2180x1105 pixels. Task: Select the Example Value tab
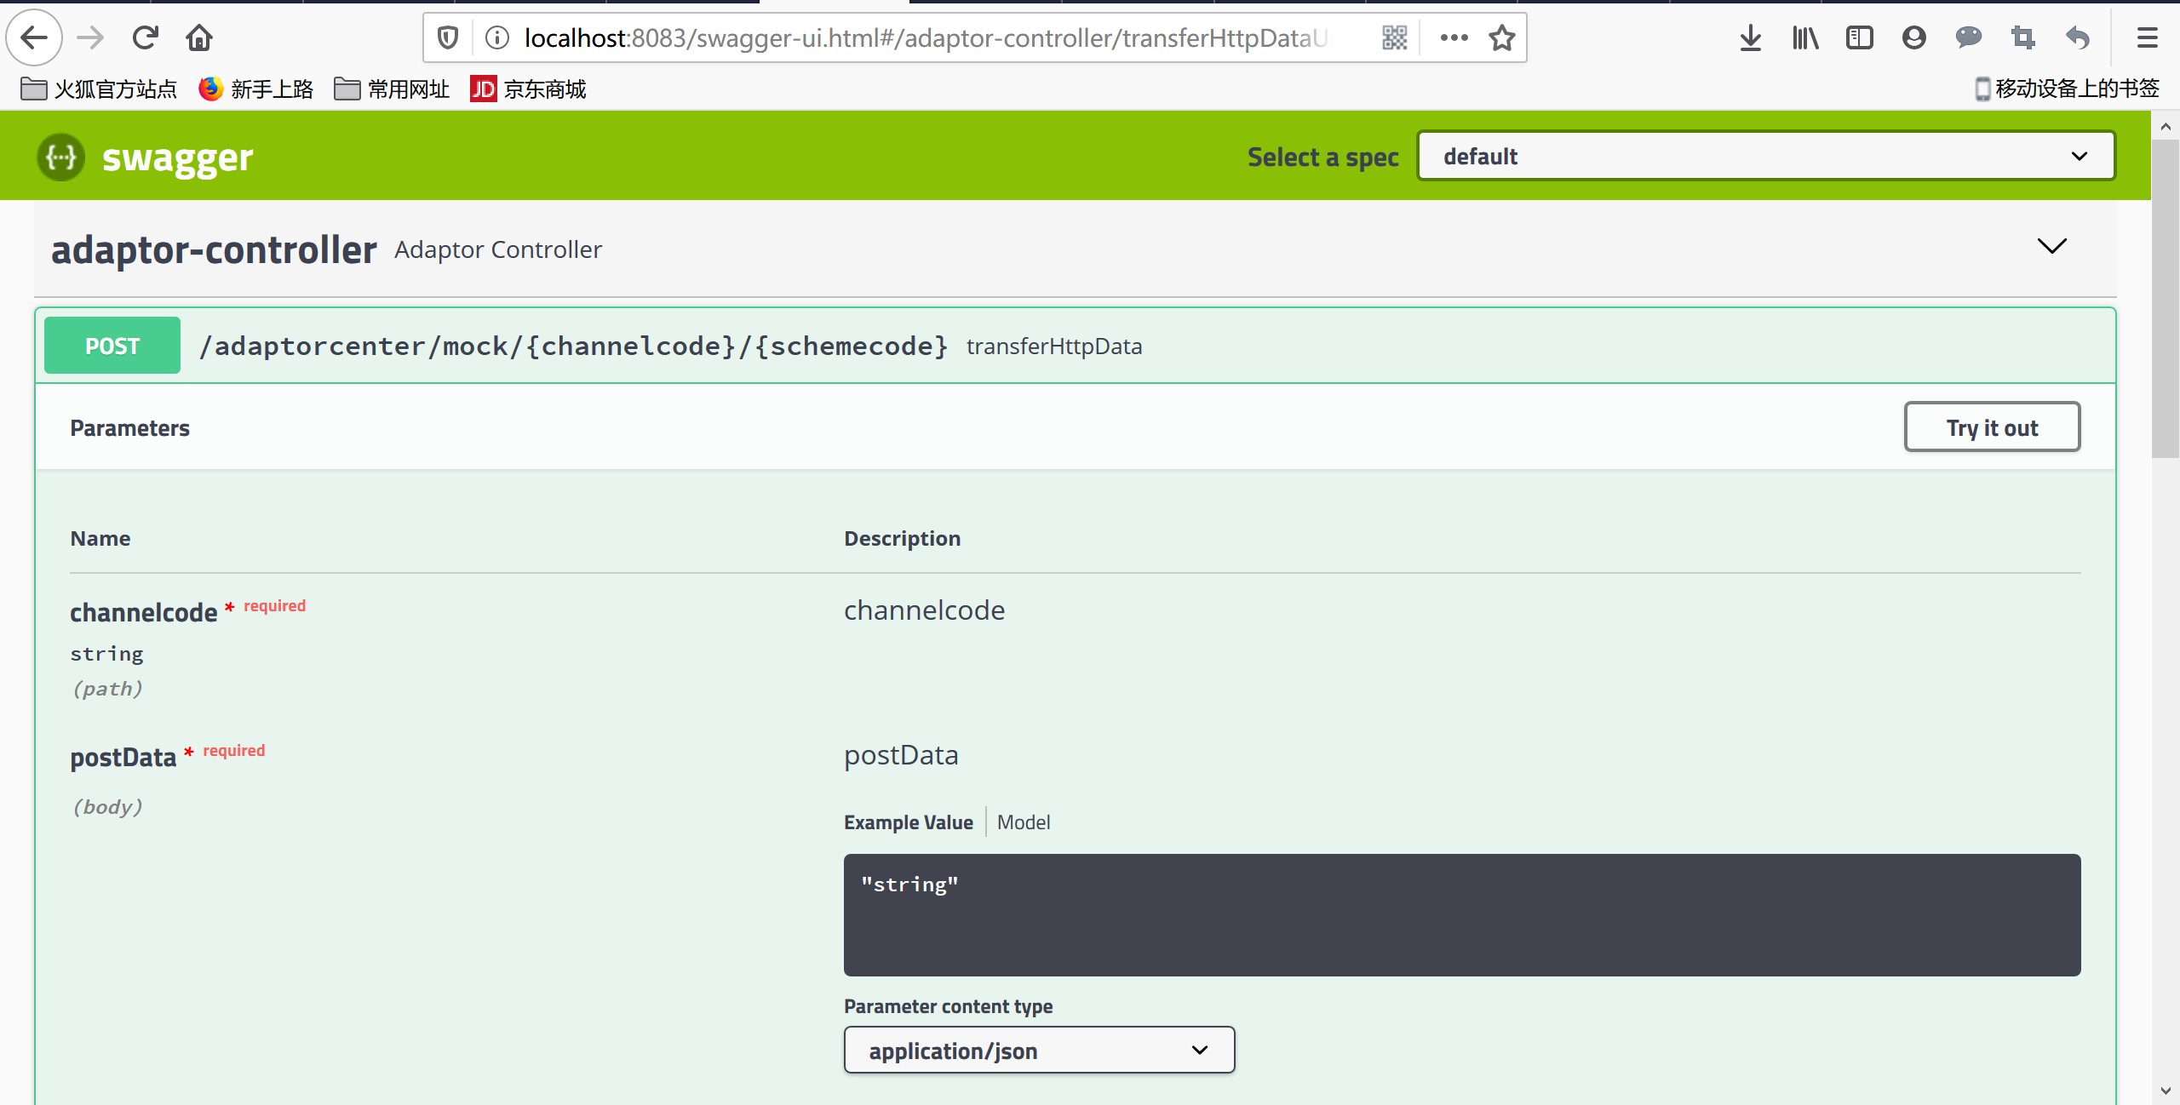(x=908, y=822)
